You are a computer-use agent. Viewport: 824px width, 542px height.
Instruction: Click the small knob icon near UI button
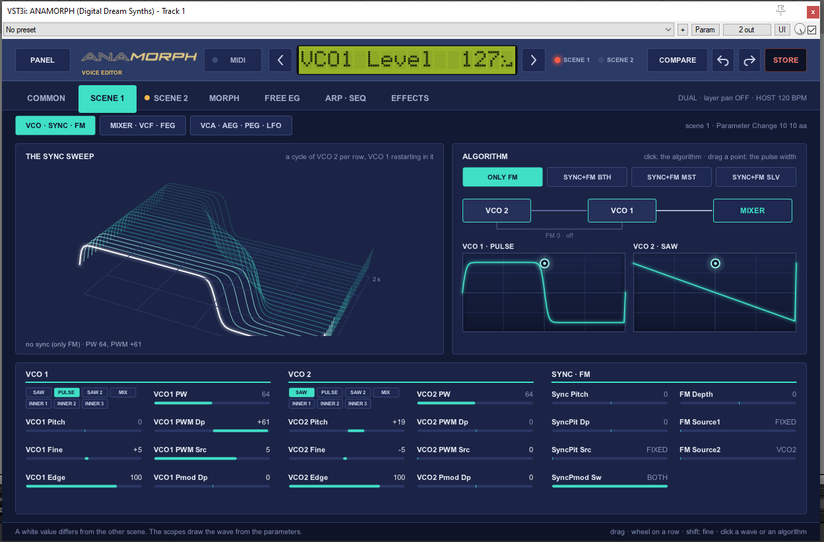[800, 30]
